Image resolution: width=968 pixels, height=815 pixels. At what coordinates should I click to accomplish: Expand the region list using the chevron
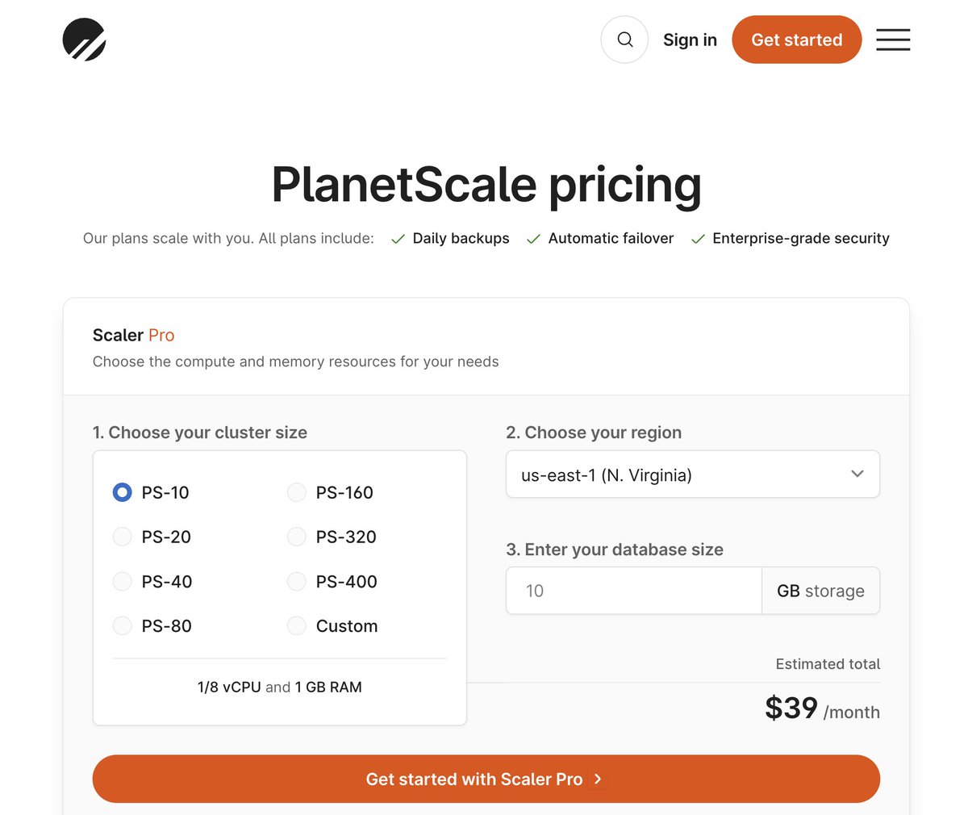(x=857, y=474)
